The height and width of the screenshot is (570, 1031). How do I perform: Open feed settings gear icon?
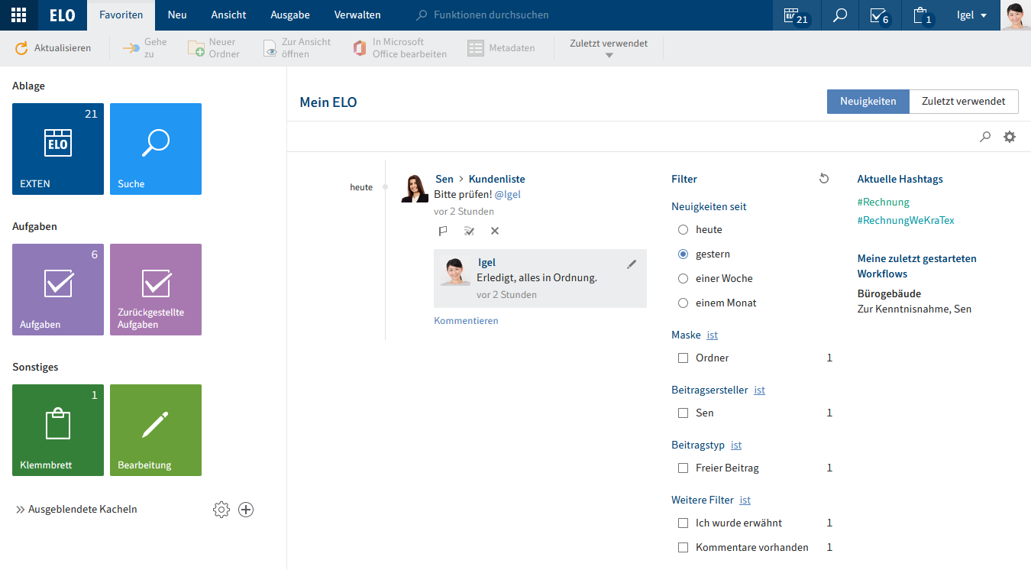1010,137
